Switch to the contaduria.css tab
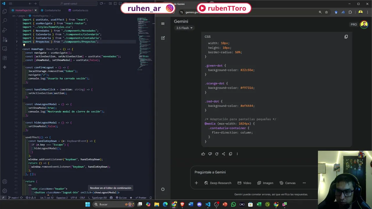This screenshot has width=372, height=209. (x=78, y=10)
